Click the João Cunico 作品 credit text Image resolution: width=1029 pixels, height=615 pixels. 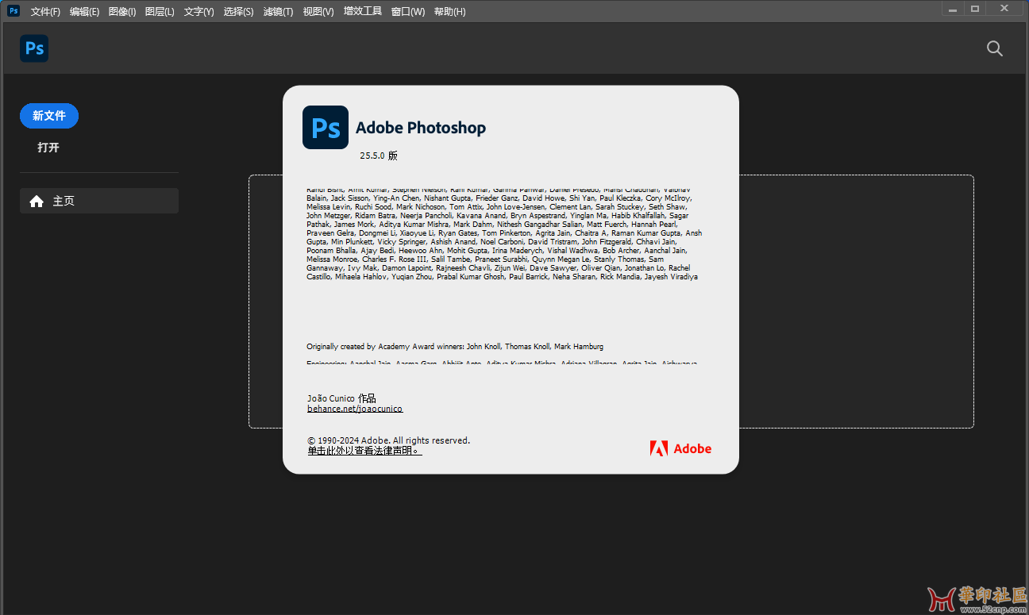coord(341,398)
